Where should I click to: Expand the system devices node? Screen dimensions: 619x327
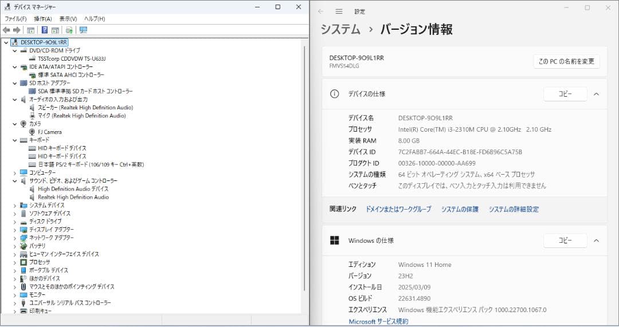point(14,205)
